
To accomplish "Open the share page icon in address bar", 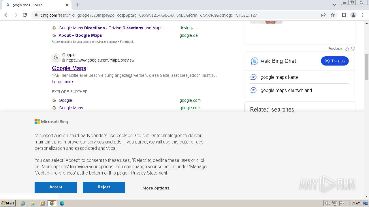I will click(x=323, y=15).
